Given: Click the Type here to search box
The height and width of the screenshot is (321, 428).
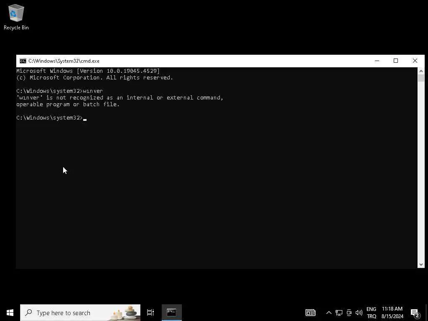Looking at the screenshot, I should click(x=80, y=313).
